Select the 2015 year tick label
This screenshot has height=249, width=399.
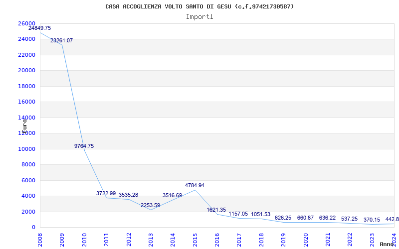(195, 240)
